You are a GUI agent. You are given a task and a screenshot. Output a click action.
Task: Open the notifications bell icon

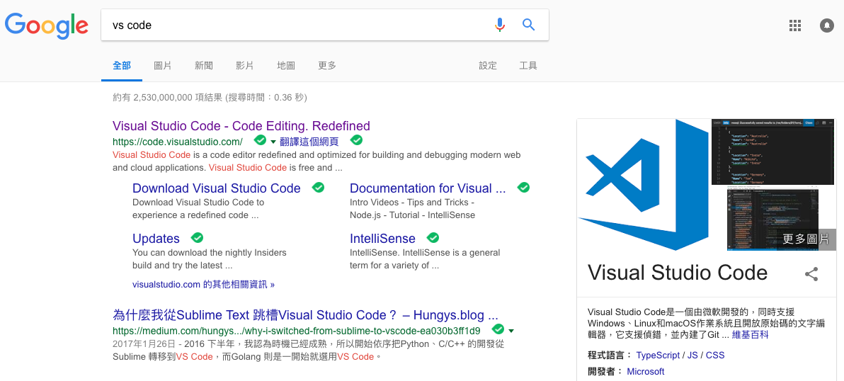827,25
